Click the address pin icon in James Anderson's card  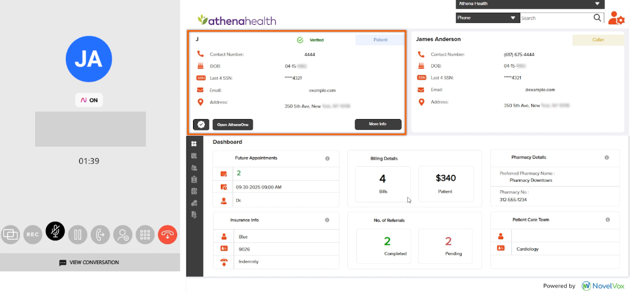[x=421, y=102]
